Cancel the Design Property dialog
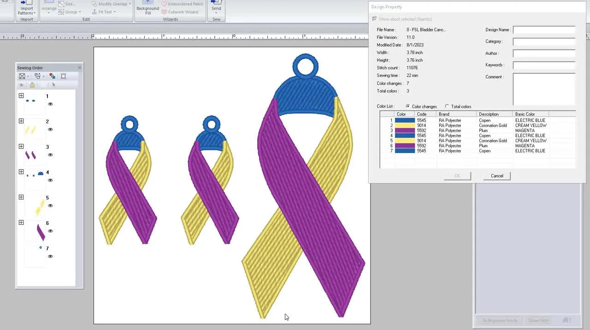Image resolution: width=590 pixels, height=330 pixels. click(496, 176)
